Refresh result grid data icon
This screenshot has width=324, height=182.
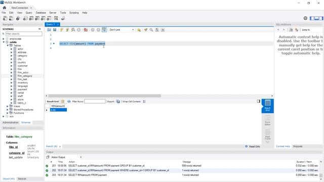point(69,101)
